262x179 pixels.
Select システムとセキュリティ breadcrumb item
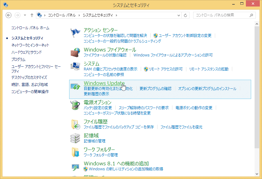tap(98, 15)
